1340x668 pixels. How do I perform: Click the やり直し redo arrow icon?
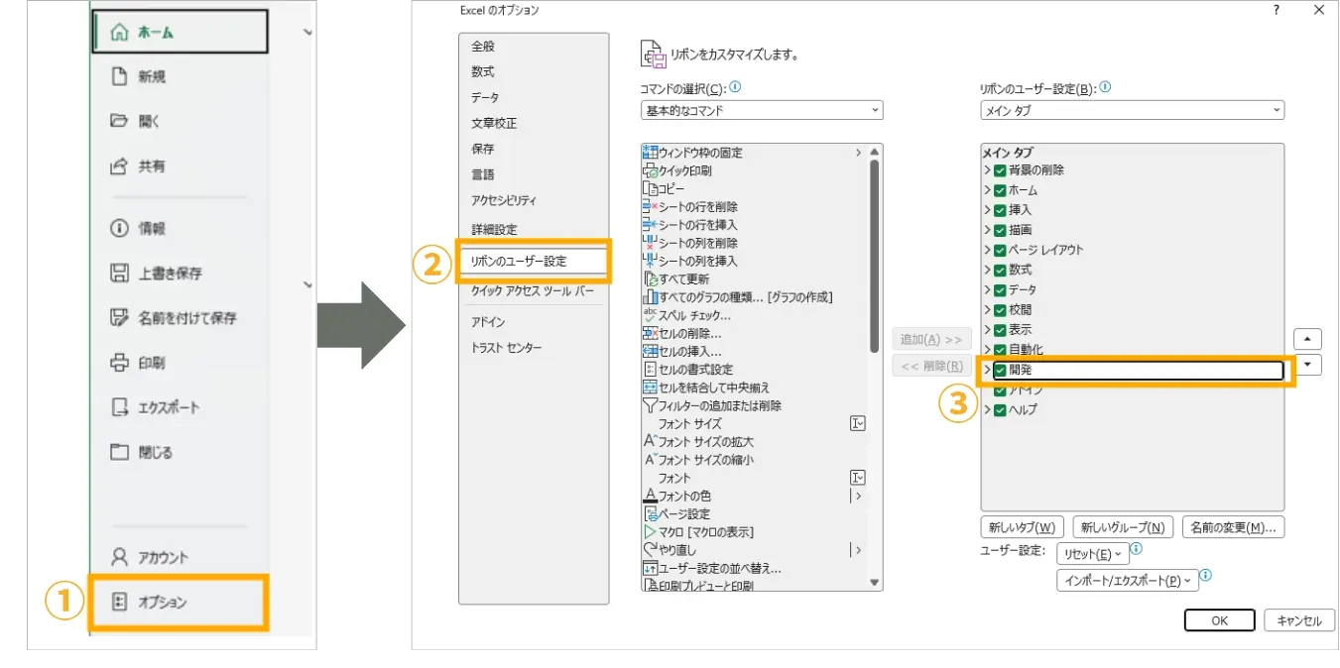651,549
